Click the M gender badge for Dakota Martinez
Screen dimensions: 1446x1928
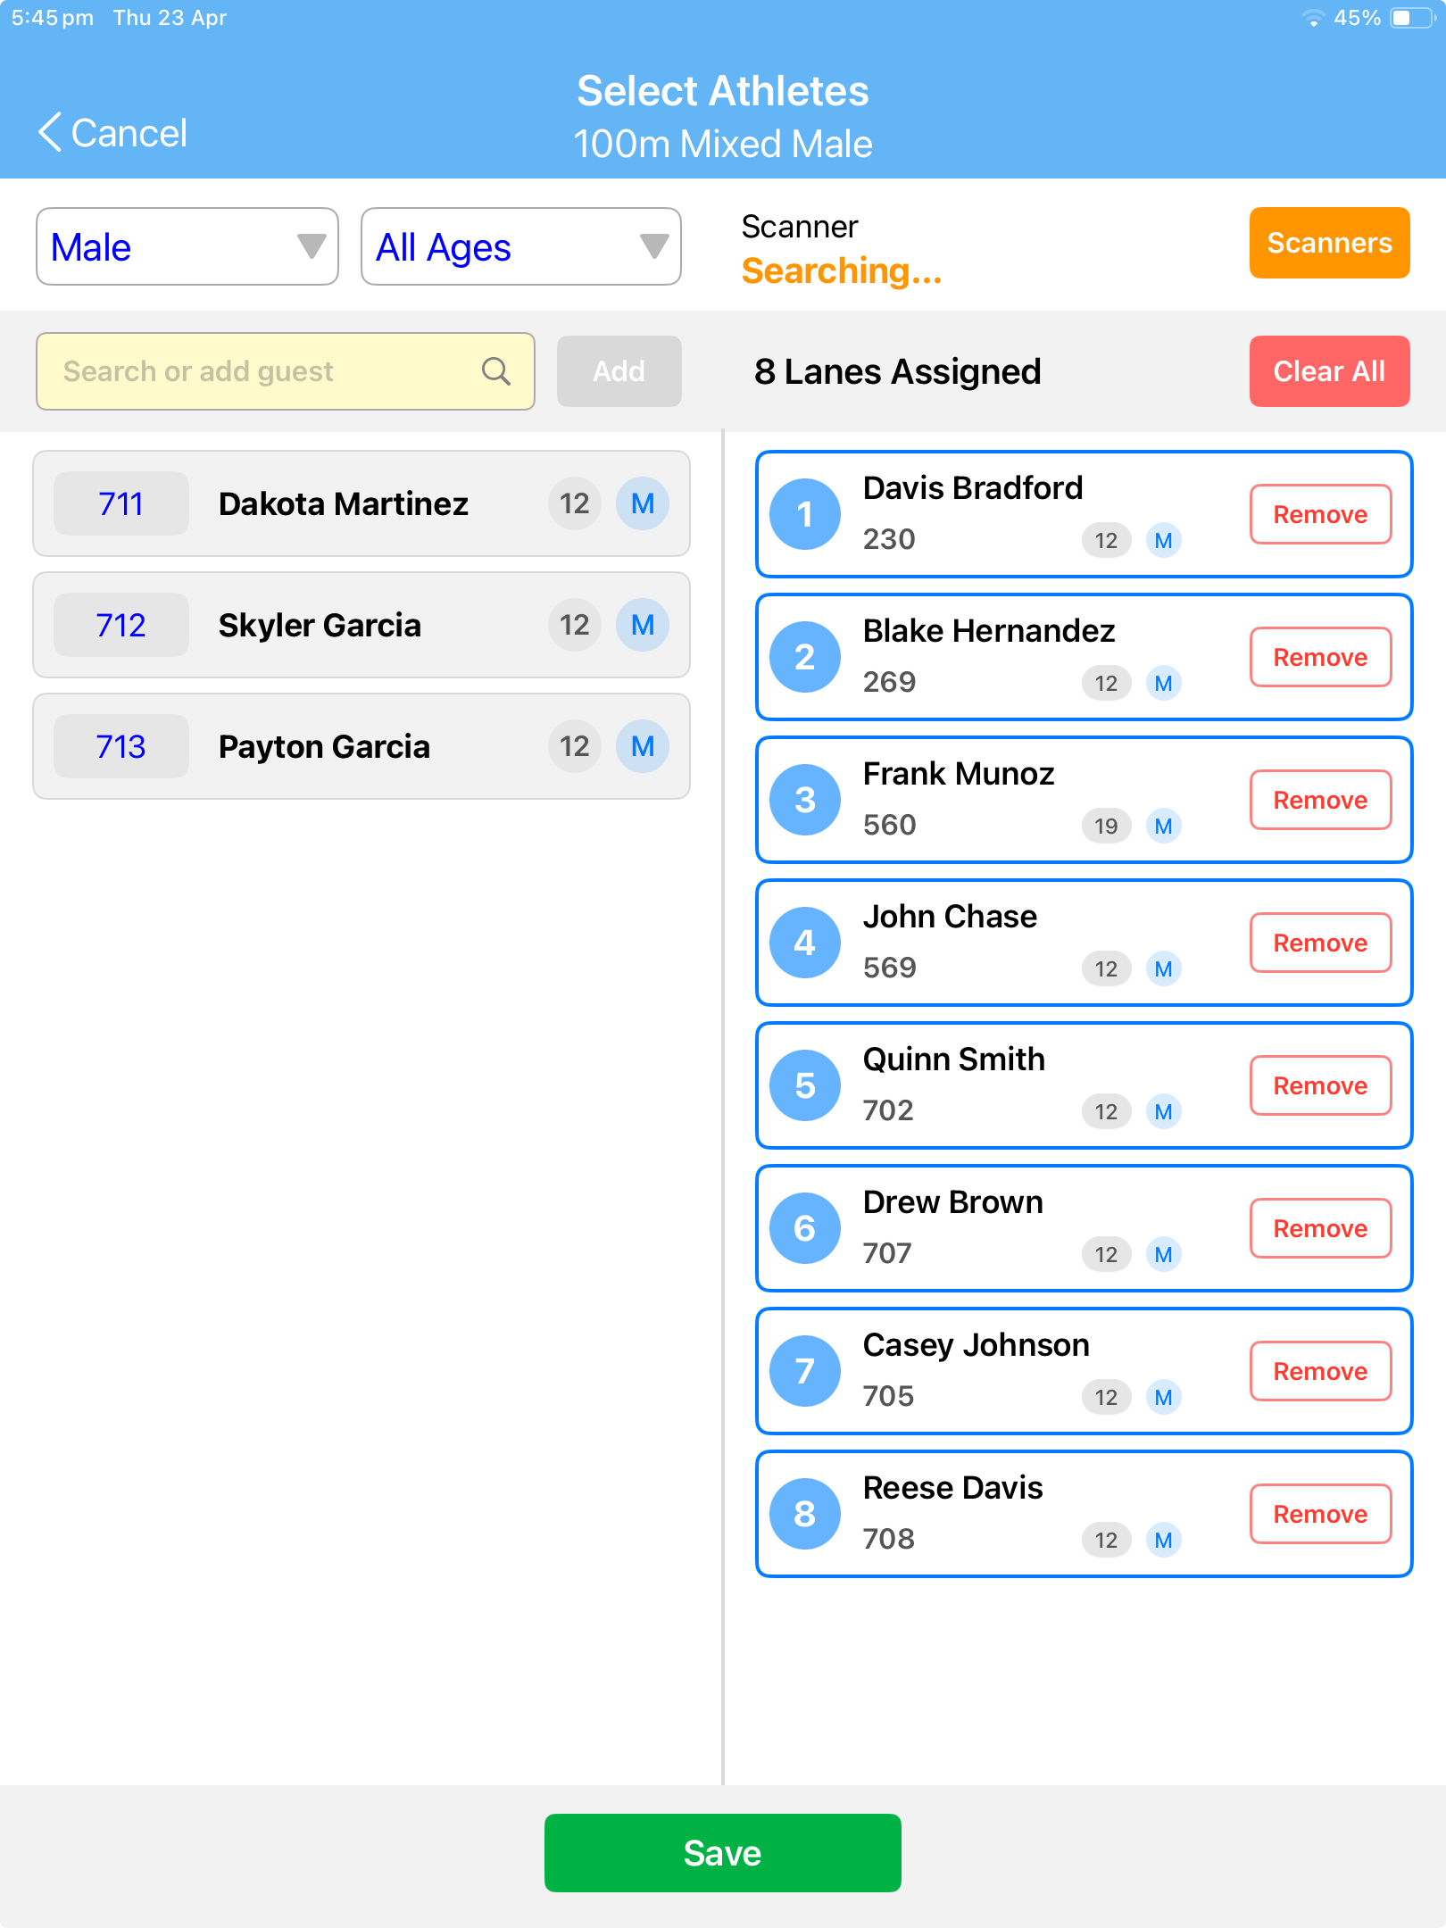click(x=642, y=503)
